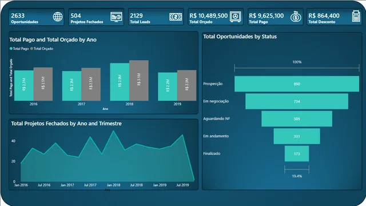Viewport: 366px width, 206px height.
Task: Click the R$ 9,625,100 Total Pago value
Action: click(266, 15)
